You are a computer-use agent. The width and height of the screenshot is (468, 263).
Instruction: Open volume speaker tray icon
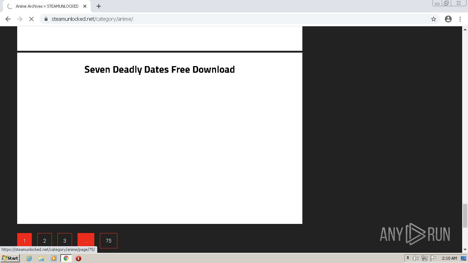coord(416,258)
